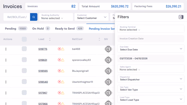Switch to the Pending tab
This screenshot has width=187, height=105.
(x=16, y=29)
